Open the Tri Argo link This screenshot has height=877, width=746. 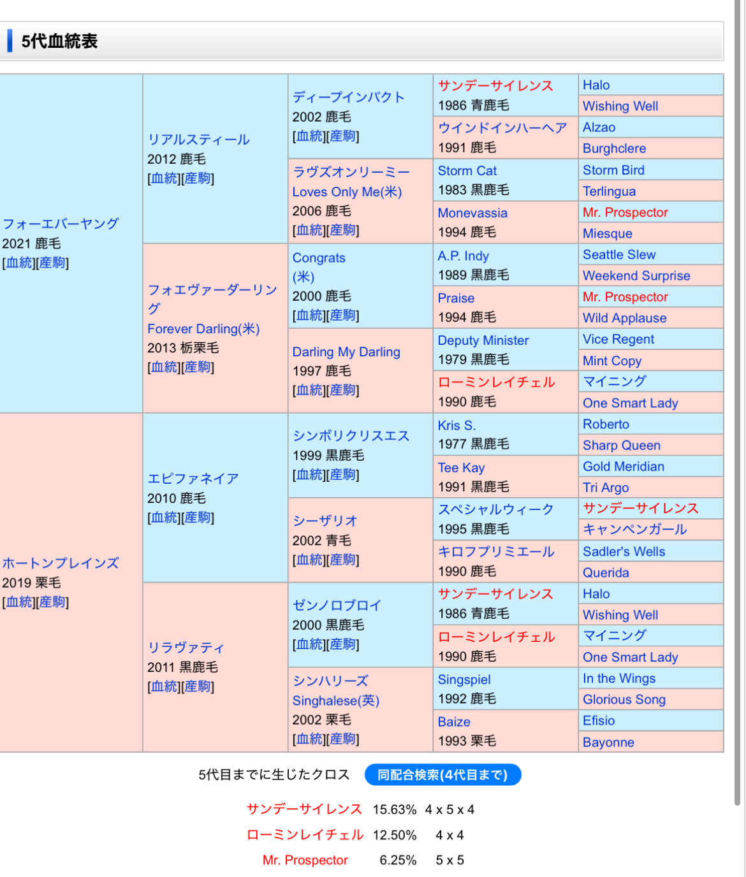(x=606, y=488)
